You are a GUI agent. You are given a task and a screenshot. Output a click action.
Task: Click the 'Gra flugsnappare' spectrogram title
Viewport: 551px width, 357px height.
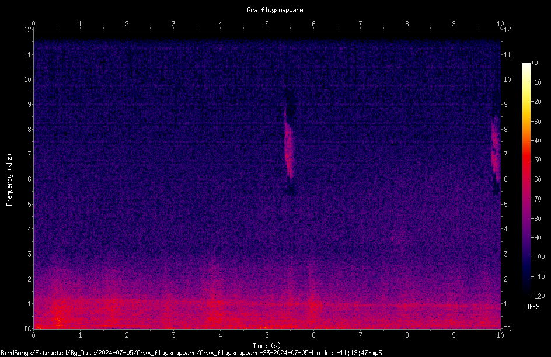(x=275, y=10)
